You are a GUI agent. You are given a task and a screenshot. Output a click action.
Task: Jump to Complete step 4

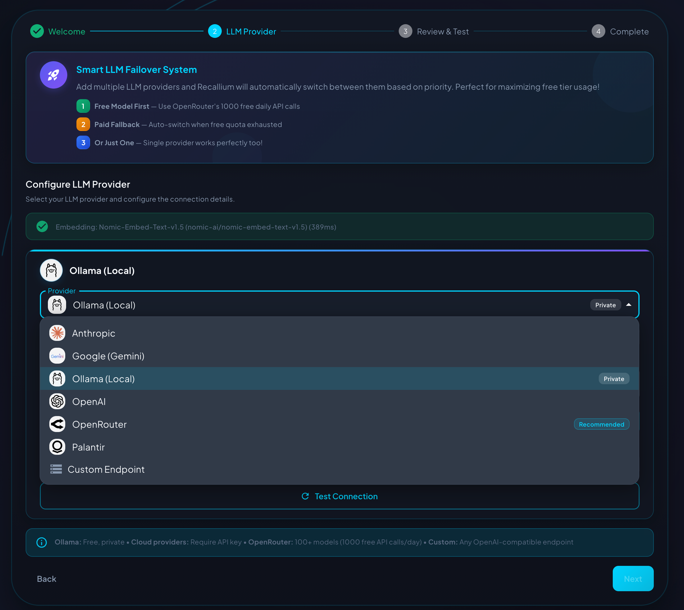click(620, 31)
